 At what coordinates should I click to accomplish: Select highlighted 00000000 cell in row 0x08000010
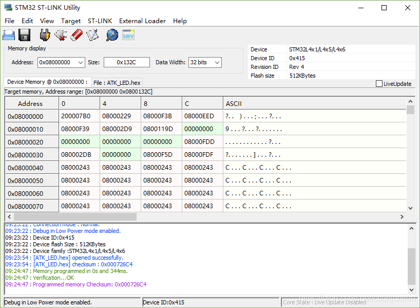(x=202, y=129)
